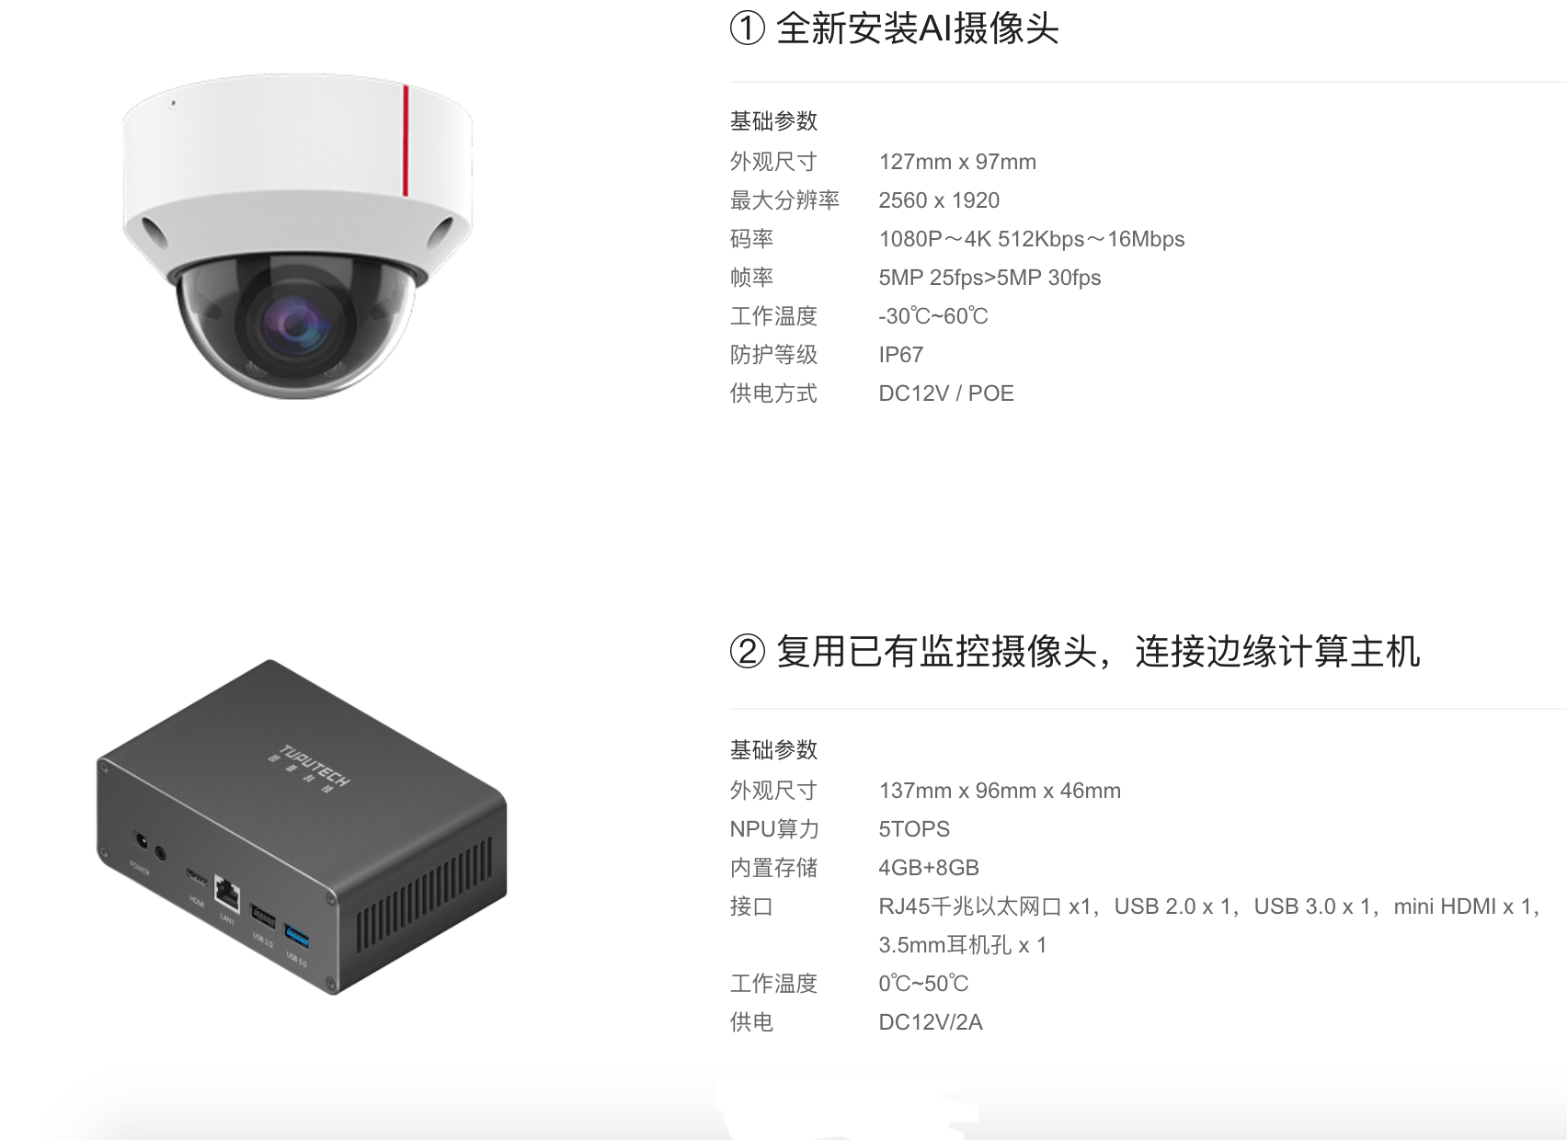Click the LAN ethernet port on the box

coord(226,892)
